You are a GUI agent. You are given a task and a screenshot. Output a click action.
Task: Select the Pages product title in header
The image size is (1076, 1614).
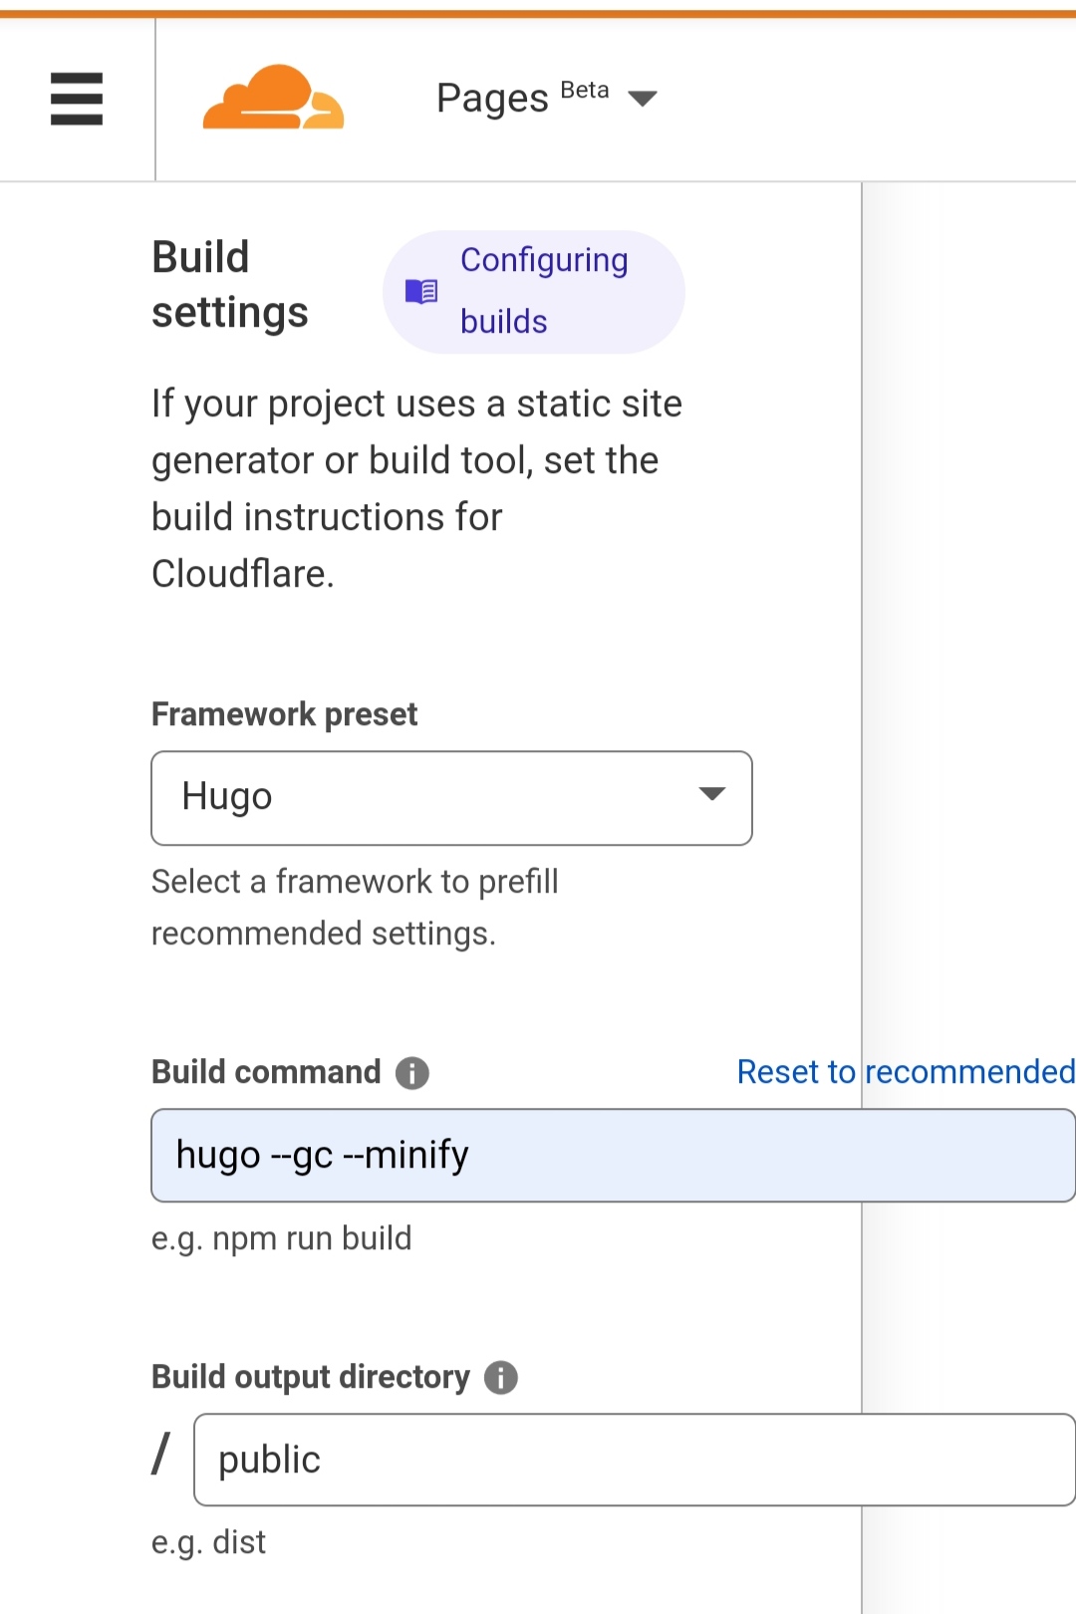pos(492,99)
